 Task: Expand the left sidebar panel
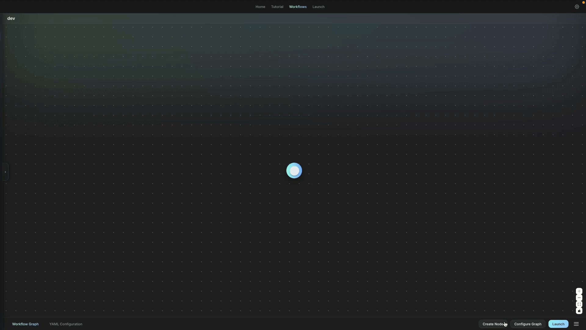tap(5, 172)
